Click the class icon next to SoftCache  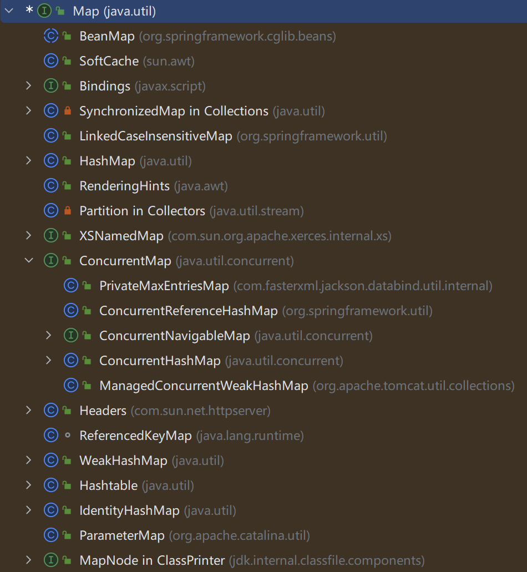click(50, 60)
